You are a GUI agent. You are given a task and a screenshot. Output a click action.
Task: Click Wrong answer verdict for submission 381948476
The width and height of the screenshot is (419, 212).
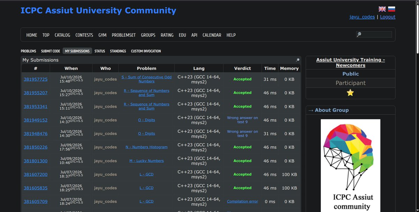pos(243,134)
